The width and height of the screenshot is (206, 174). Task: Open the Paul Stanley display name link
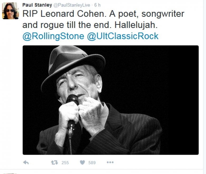(x=37, y=5)
